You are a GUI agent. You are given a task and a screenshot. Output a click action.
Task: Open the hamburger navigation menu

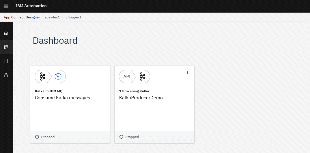[x=6, y=6]
